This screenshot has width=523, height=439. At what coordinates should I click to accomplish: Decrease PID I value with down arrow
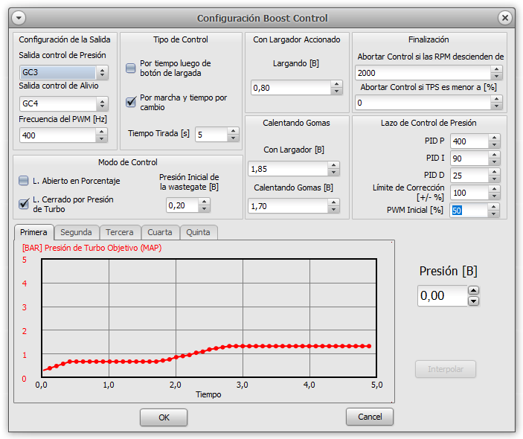pyautogui.click(x=494, y=161)
